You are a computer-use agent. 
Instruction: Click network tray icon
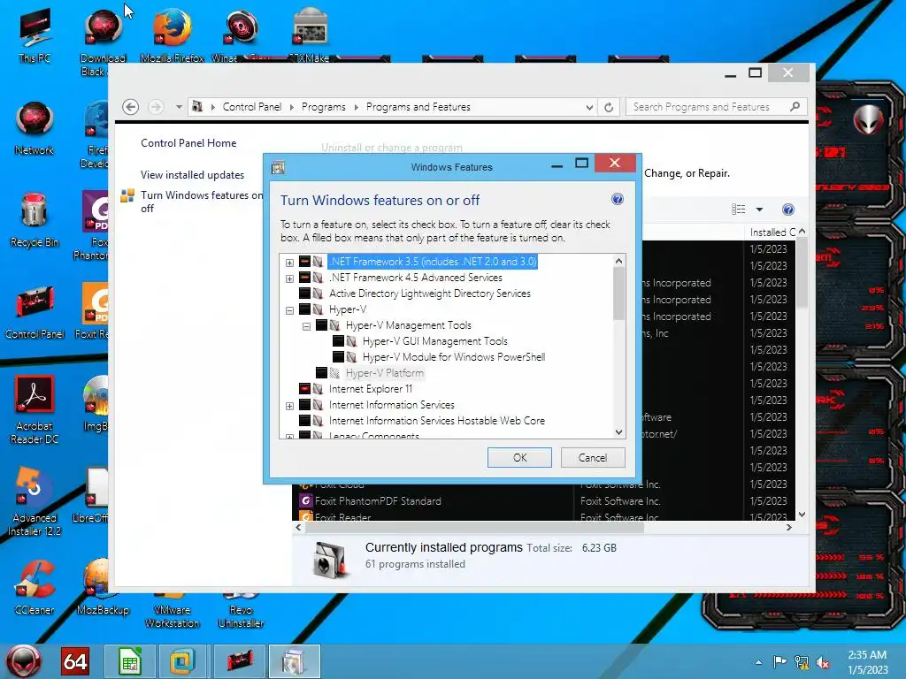(x=802, y=661)
